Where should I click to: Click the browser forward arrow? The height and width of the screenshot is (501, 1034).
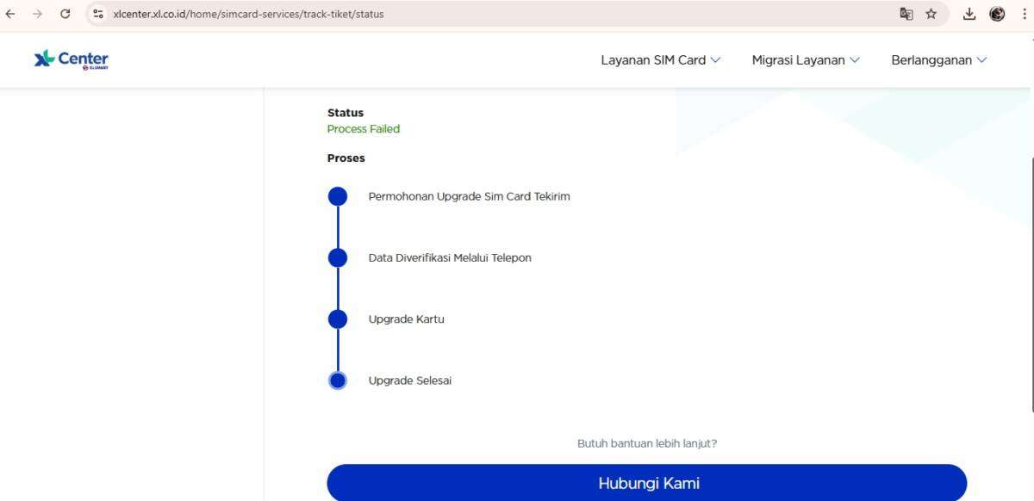[x=37, y=14]
